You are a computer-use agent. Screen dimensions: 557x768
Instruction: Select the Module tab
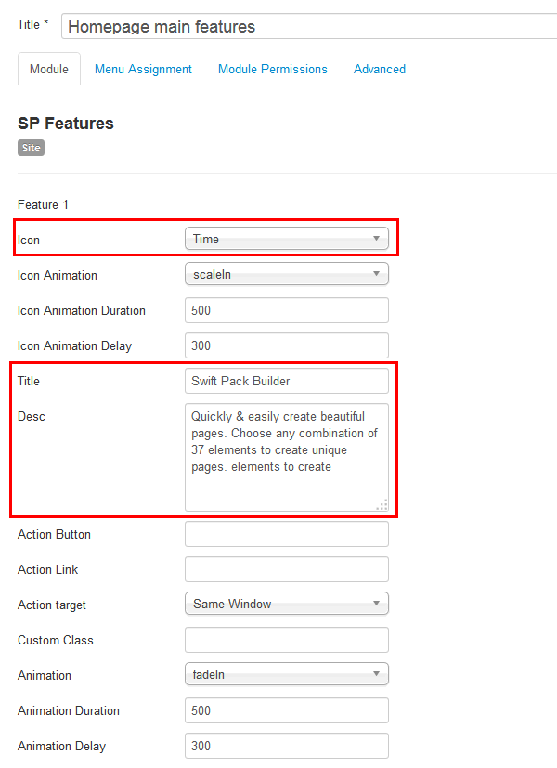49,69
